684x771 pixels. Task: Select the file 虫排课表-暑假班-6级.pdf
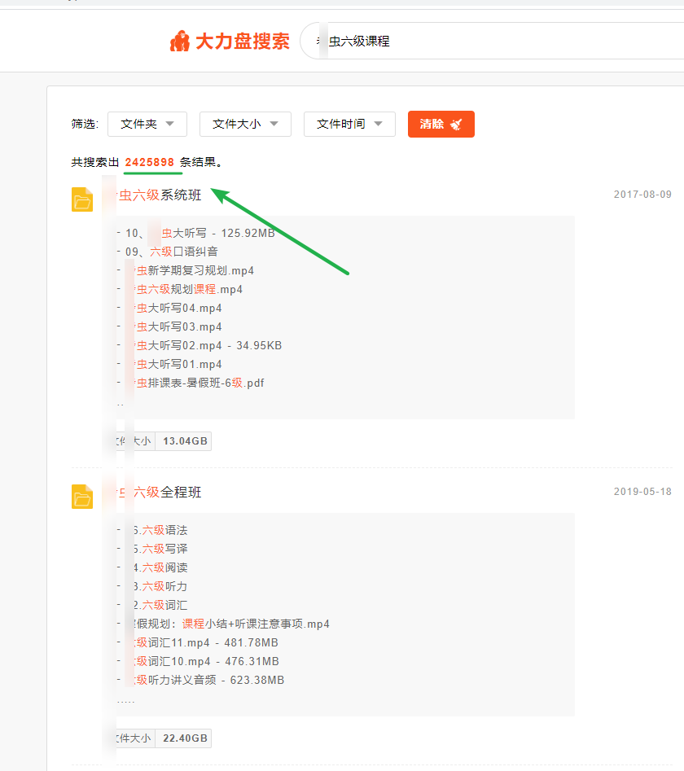pos(199,383)
